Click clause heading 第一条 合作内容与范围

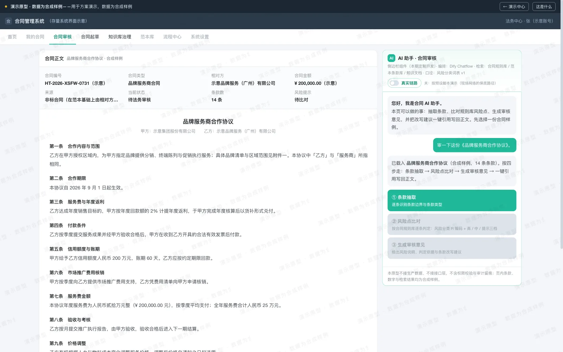tap(75, 146)
